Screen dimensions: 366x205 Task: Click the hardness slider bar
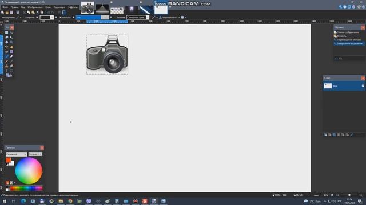click(93, 18)
